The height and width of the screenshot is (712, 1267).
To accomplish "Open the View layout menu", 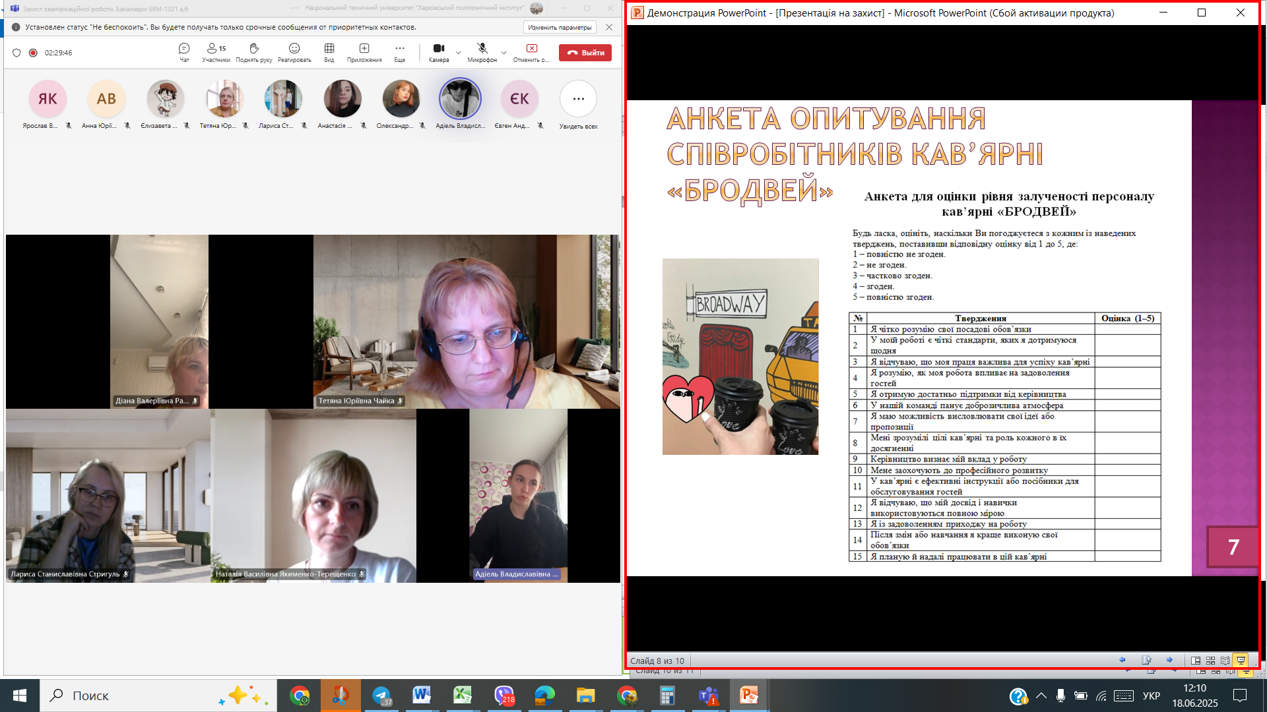I will (329, 52).
